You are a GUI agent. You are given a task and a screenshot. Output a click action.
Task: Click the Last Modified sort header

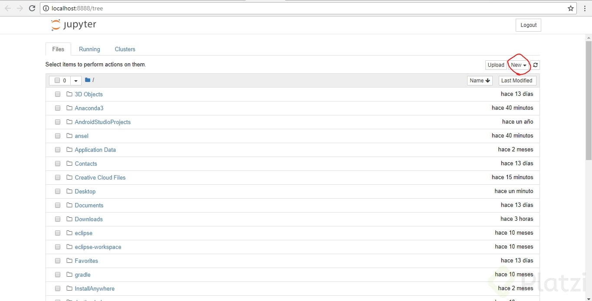[517, 80]
